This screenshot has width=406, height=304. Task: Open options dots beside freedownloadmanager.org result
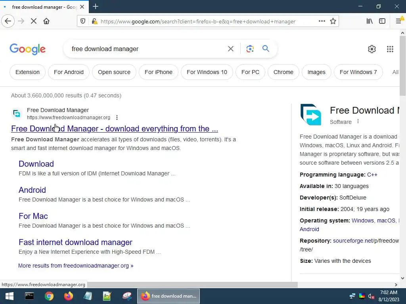point(117,118)
